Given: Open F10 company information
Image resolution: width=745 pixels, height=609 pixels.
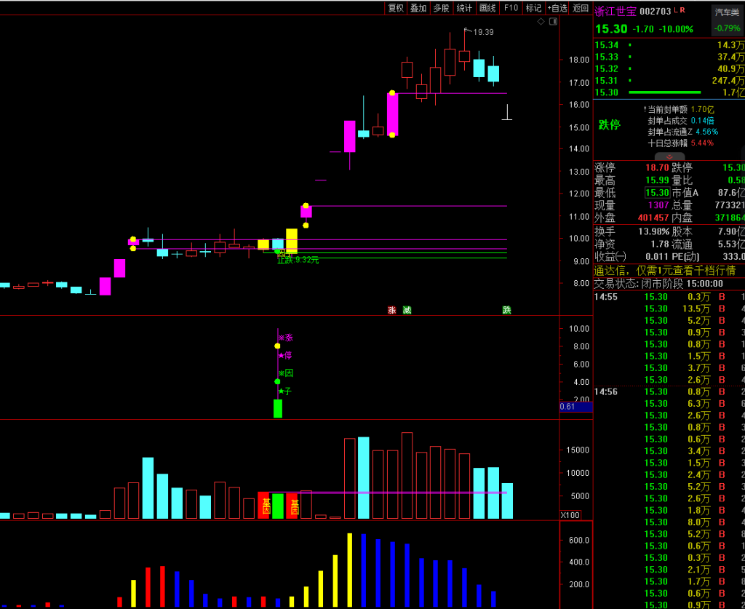Looking at the screenshot, I should (511, 8).
